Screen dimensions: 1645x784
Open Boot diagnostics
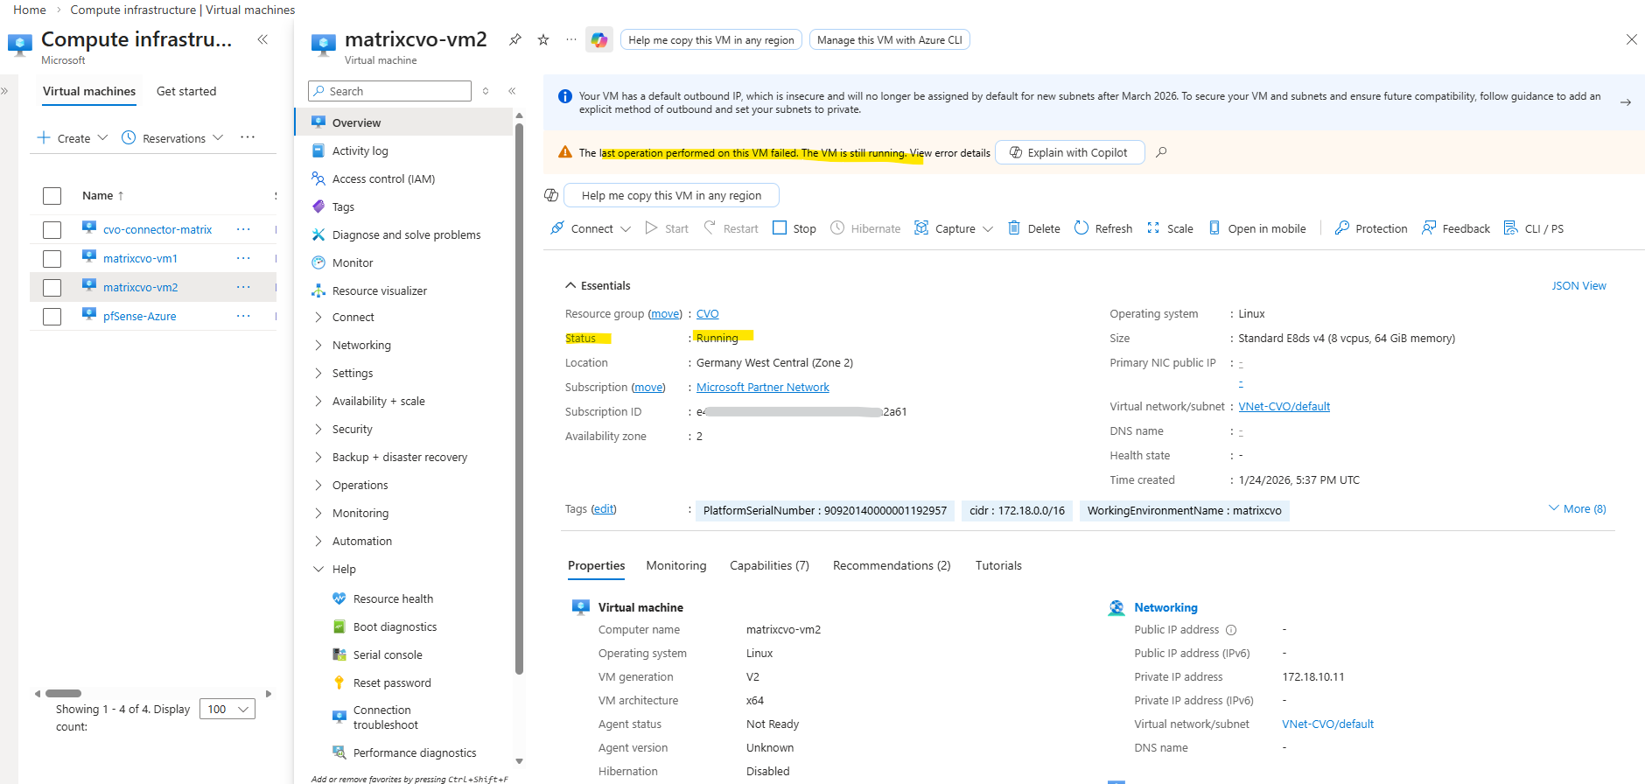click(395, 626)
